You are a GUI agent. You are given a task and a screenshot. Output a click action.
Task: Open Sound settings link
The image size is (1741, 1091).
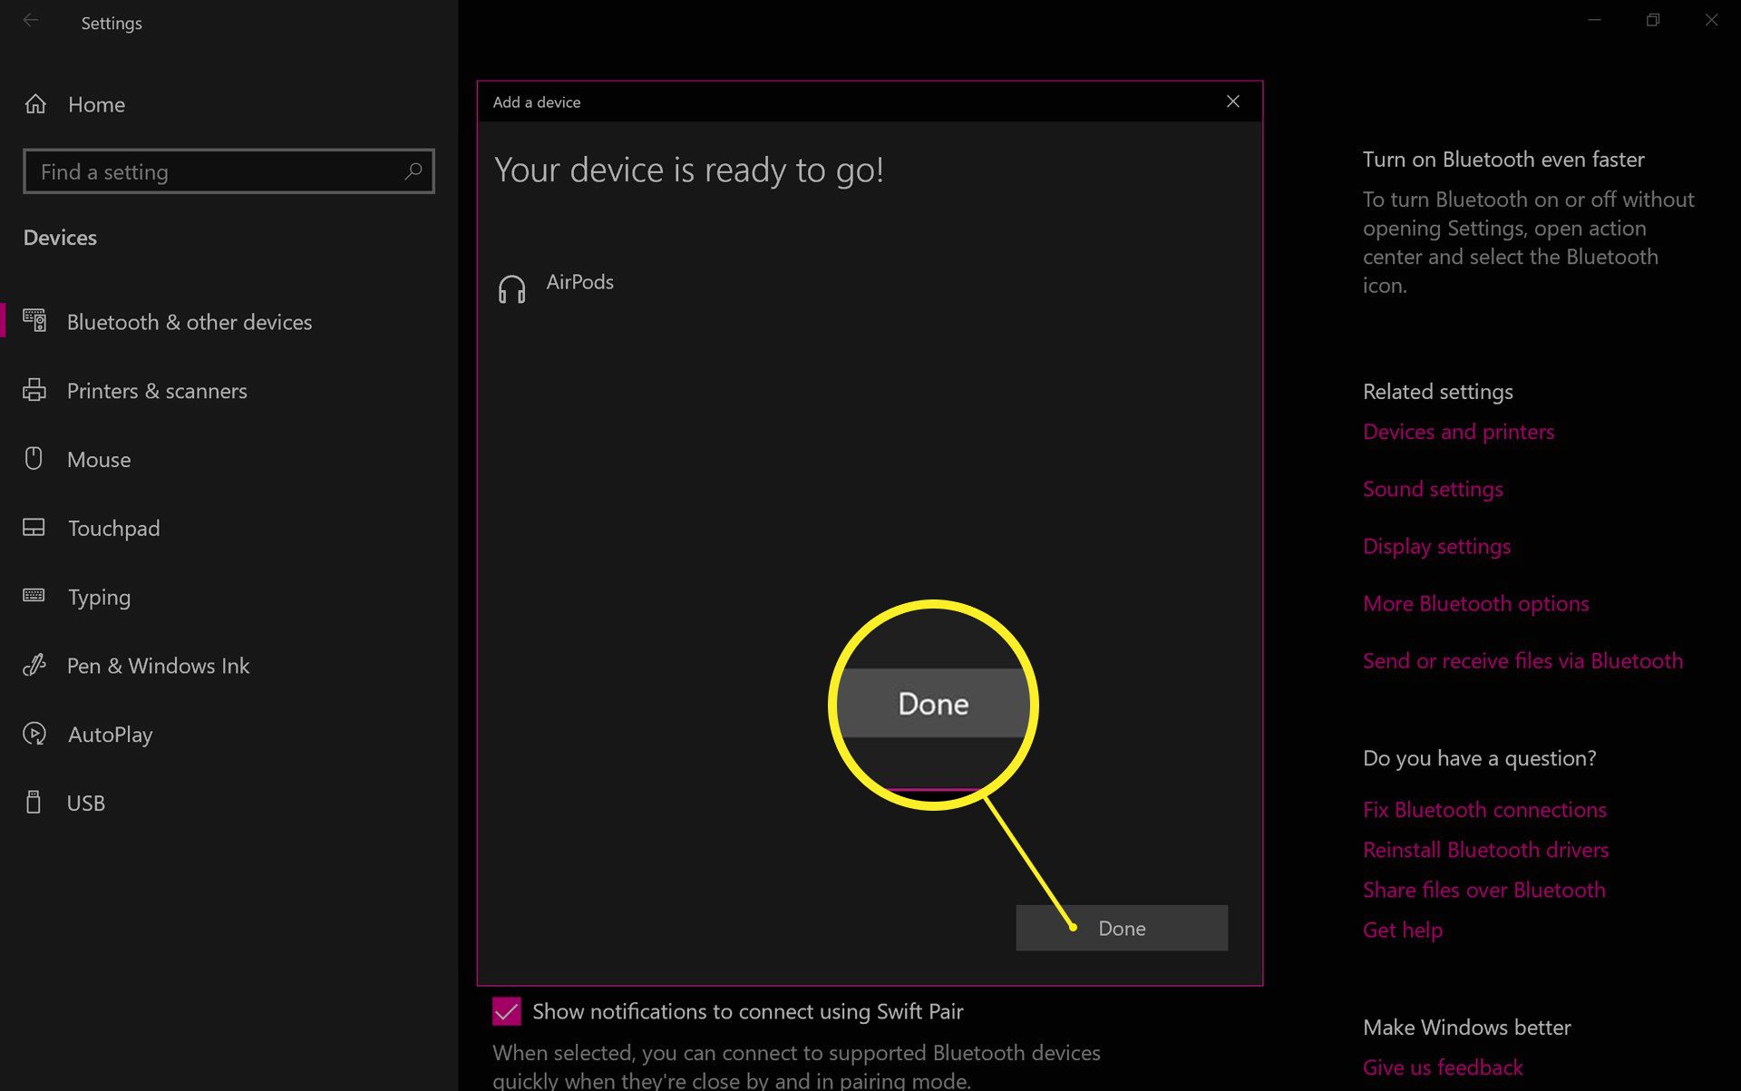tap(1432, 488)
